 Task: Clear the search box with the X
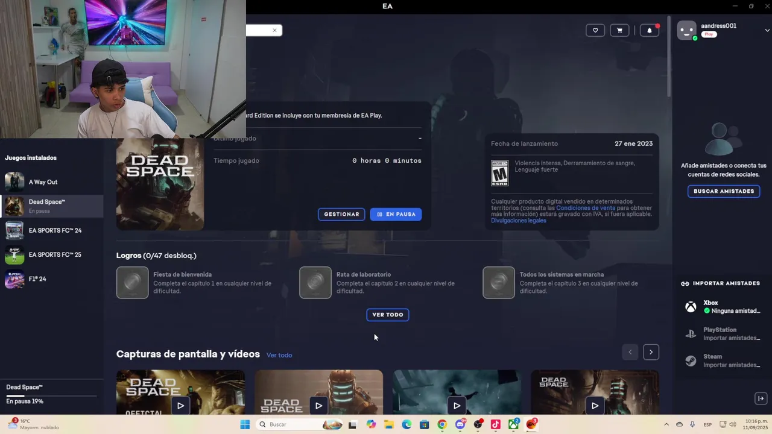[x=274, y=30]
